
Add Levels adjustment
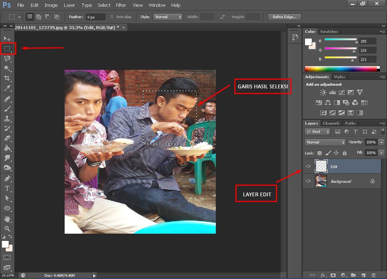tap(333, 92)
